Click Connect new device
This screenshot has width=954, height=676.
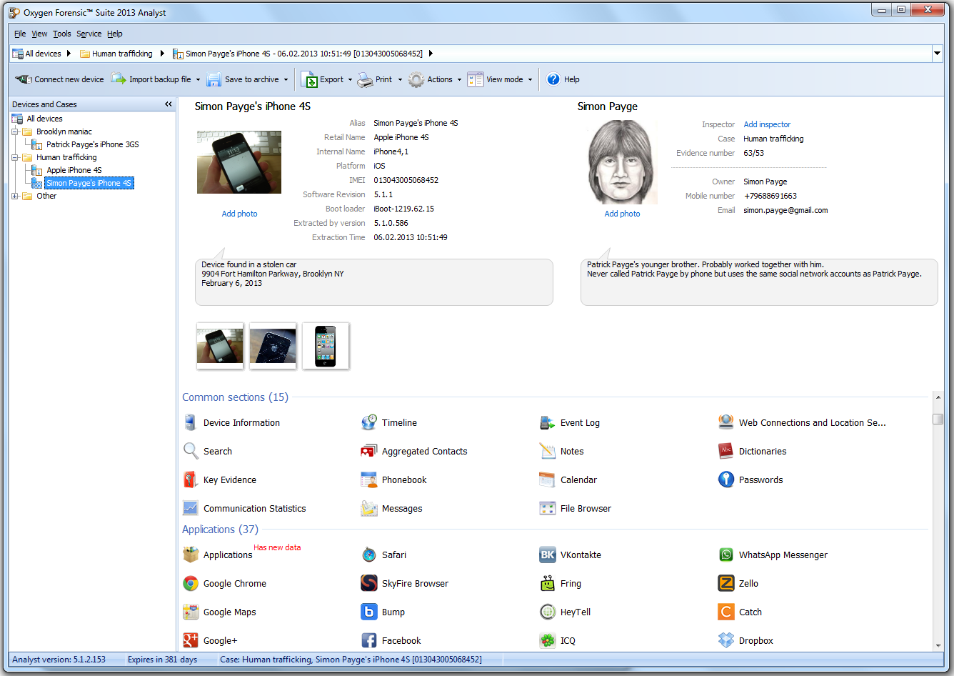59,79
